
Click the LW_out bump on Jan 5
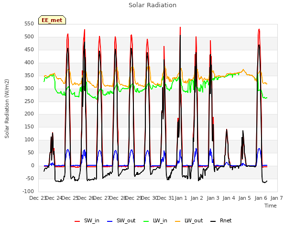click(243, 69)
